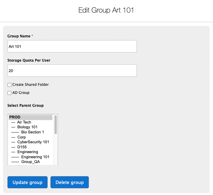Toggle the AD Group checkbox
213x195 pixels.
pos(10,93)
